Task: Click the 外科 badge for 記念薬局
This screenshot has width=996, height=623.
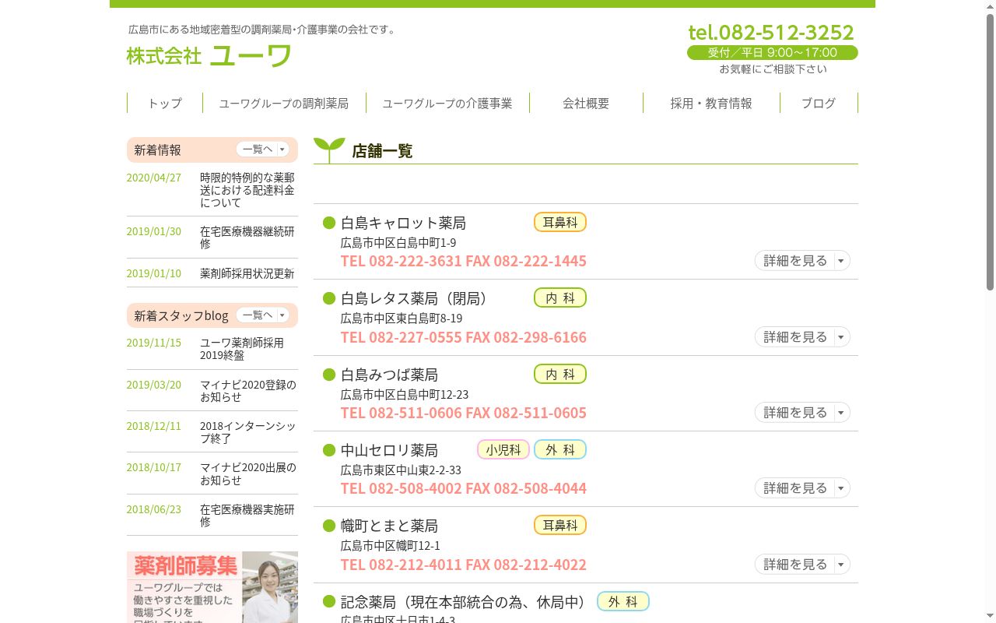Action: (623, 601)
